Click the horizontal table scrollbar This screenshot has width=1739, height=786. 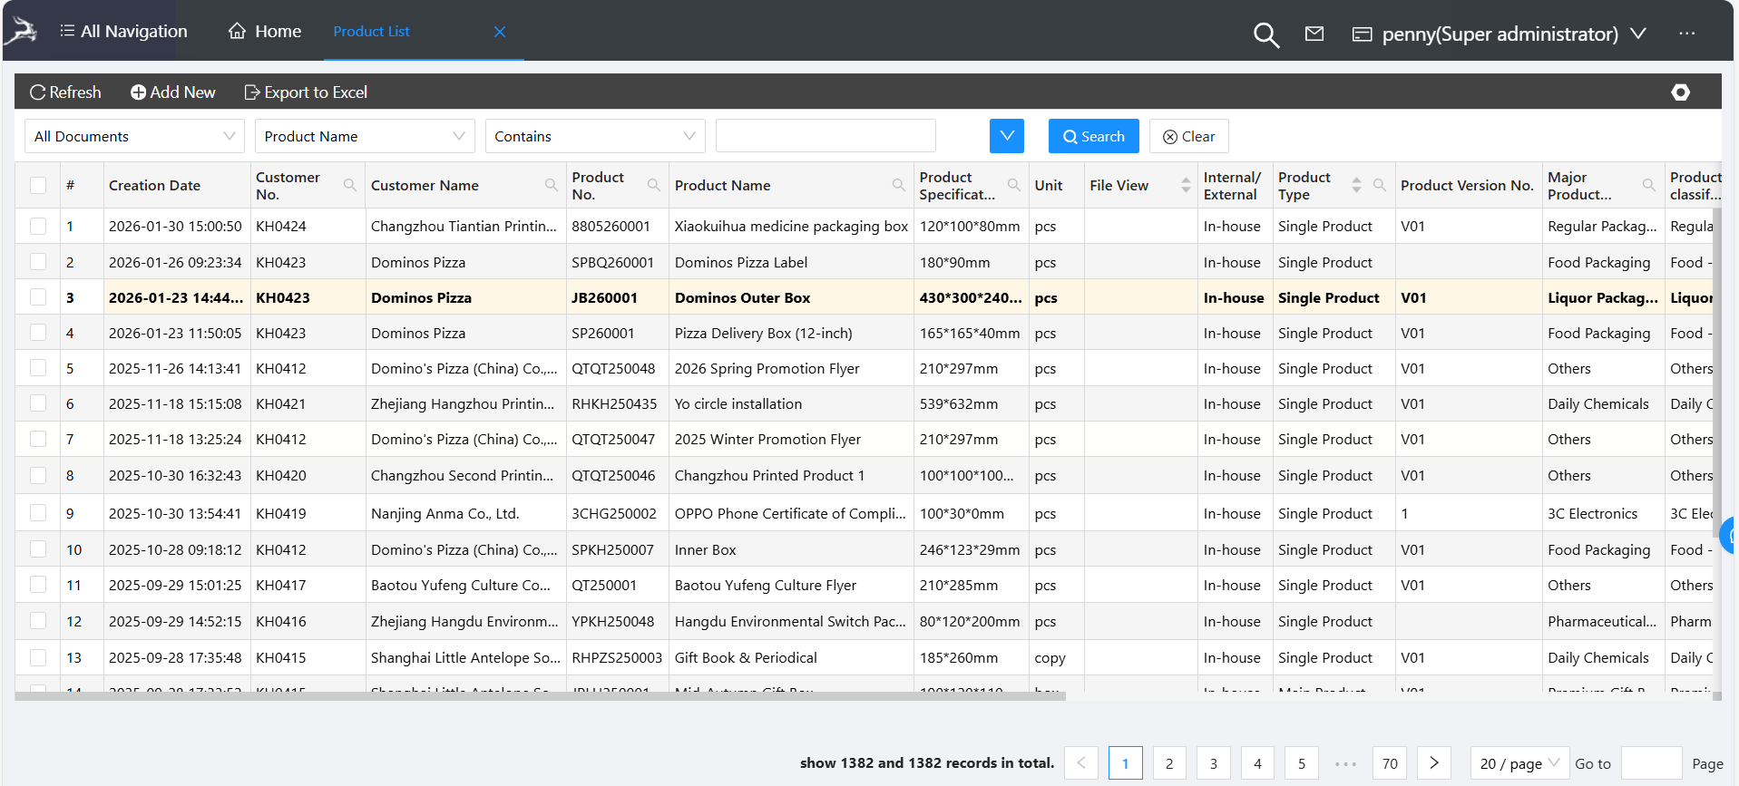tap(540, 696)
